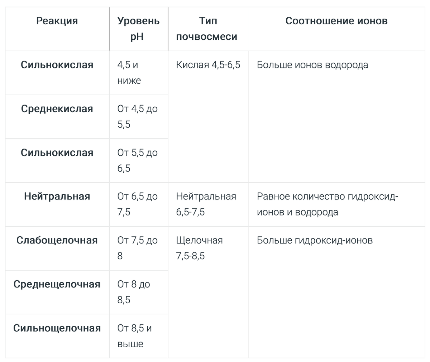The width and height of the screenshot is (430, 362).
Task: Click the "Сильнощелочная" row label
Action: pyautogui.click(x=57, y=328)
